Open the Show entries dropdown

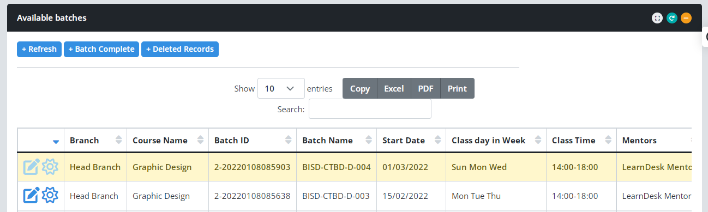click(281, 88)
